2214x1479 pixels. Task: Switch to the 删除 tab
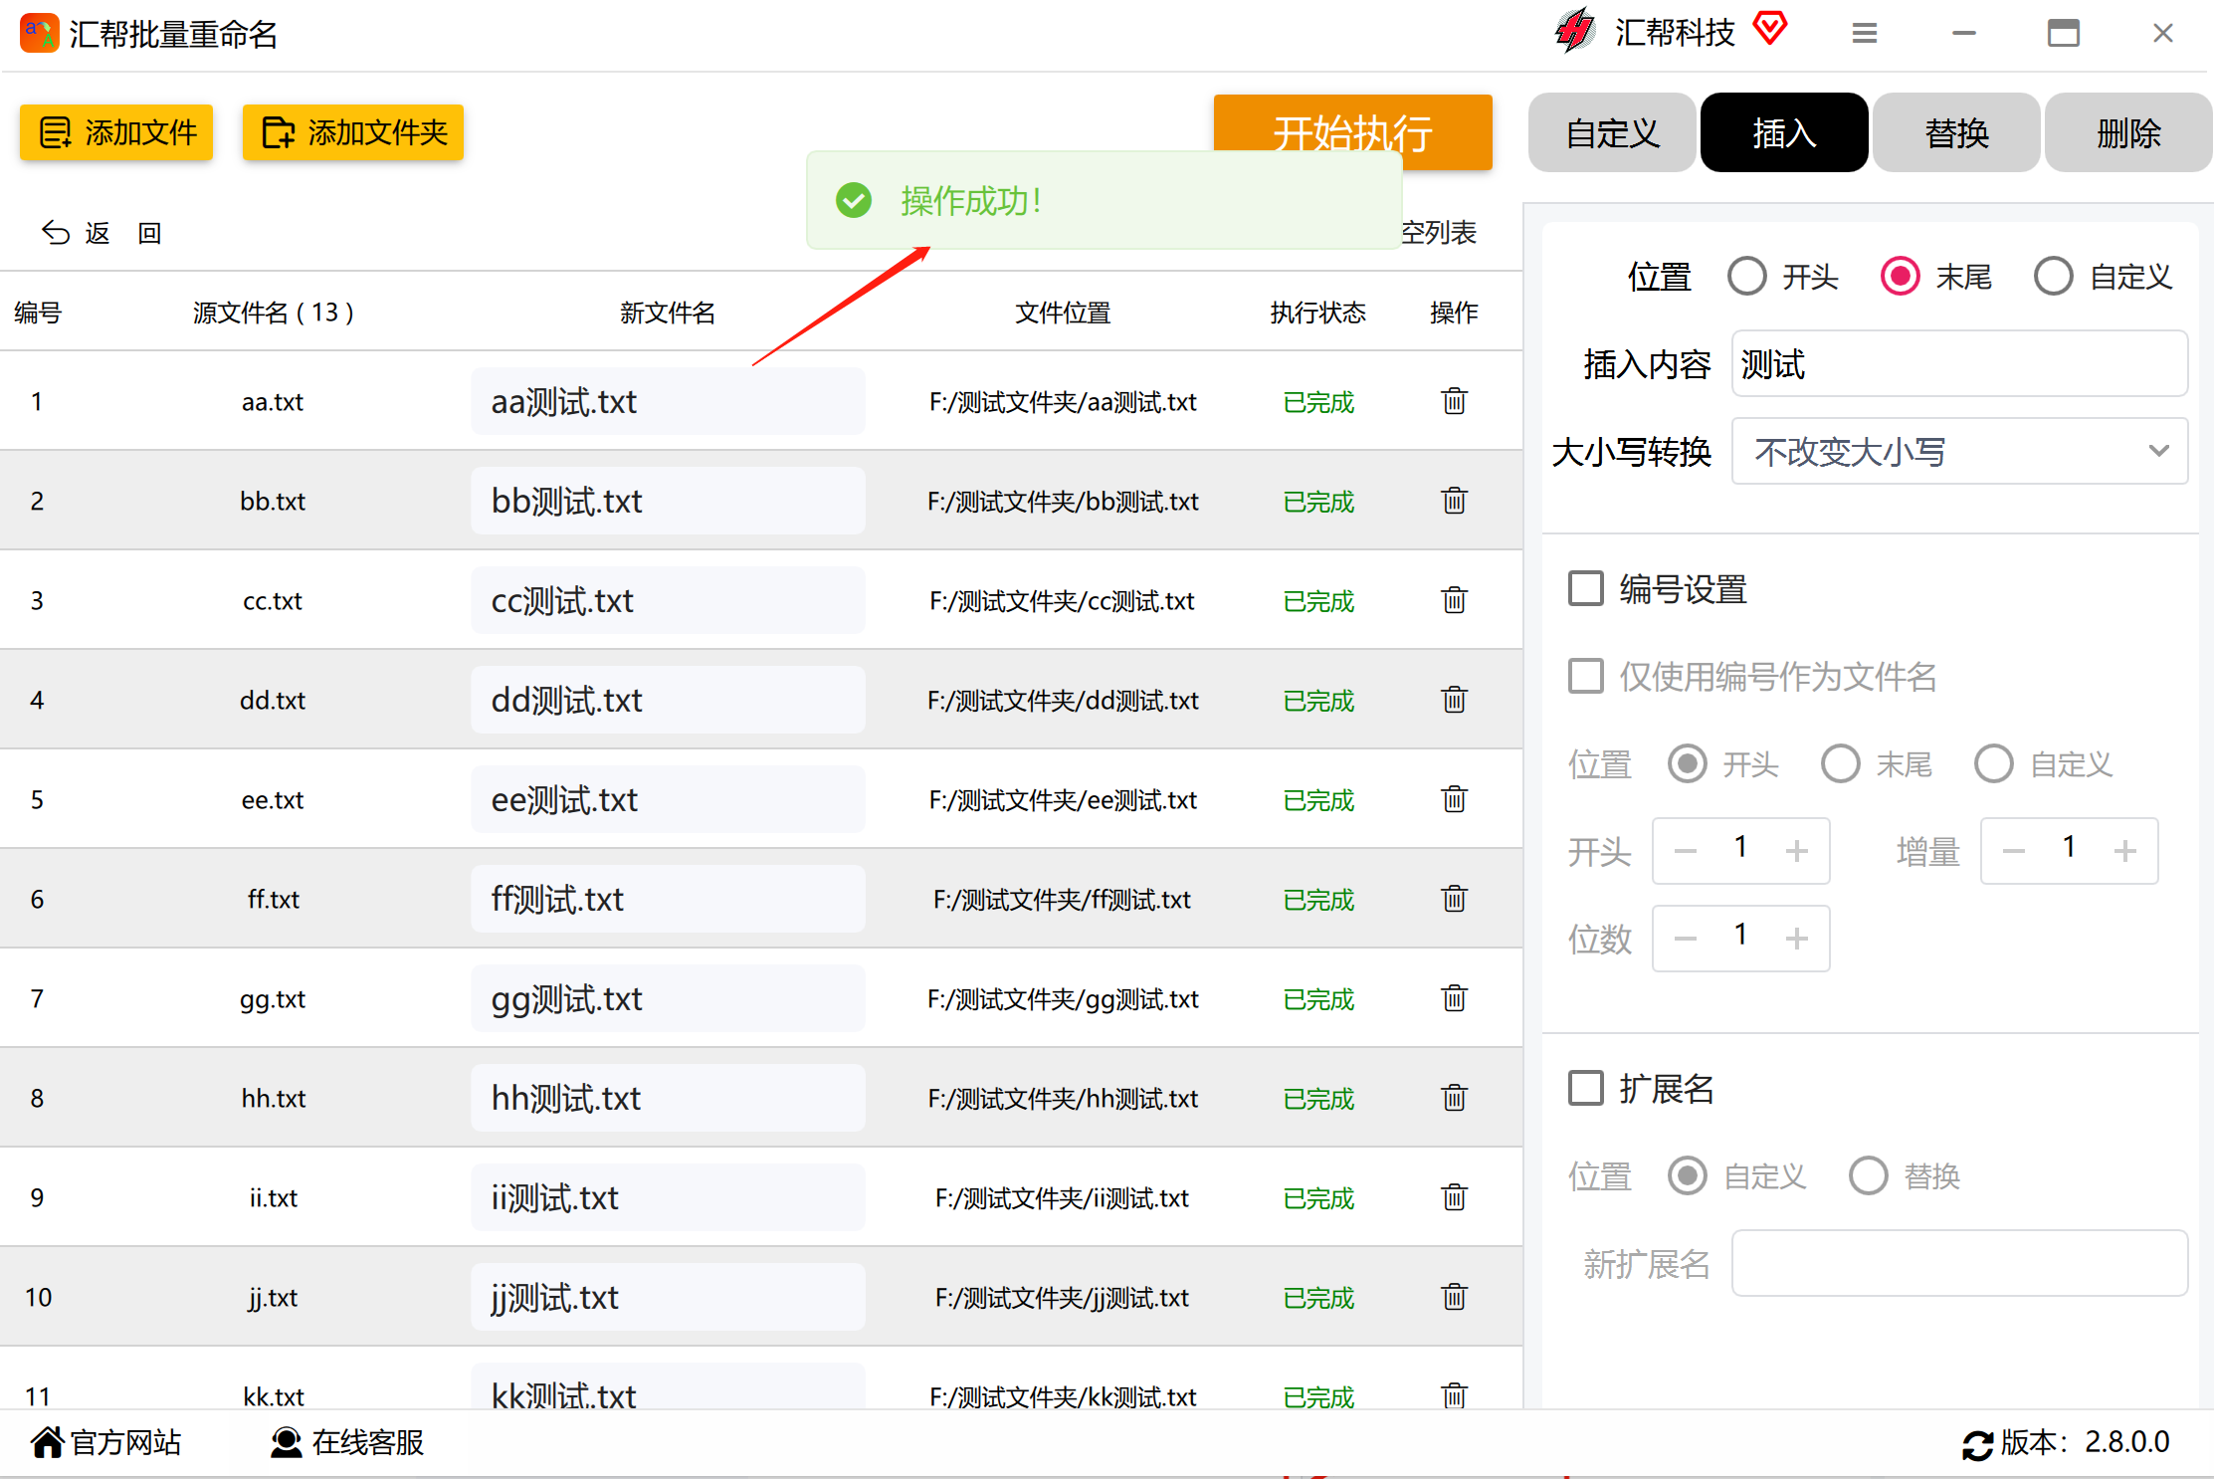tap(2128, 132)
